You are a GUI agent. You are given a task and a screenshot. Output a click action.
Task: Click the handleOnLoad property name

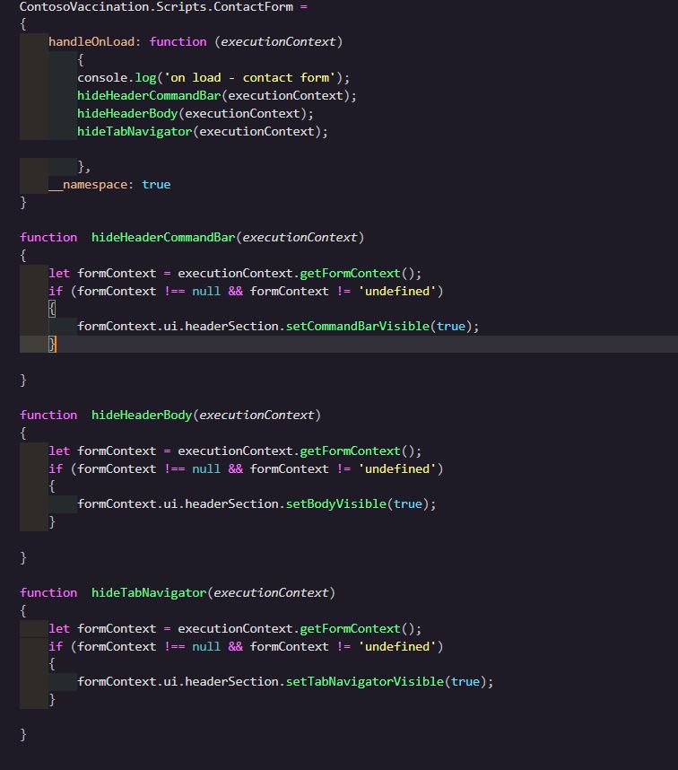pos(91,42)
